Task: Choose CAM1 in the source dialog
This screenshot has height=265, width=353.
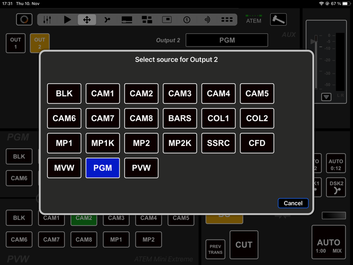Action: (x=103, y=93)
